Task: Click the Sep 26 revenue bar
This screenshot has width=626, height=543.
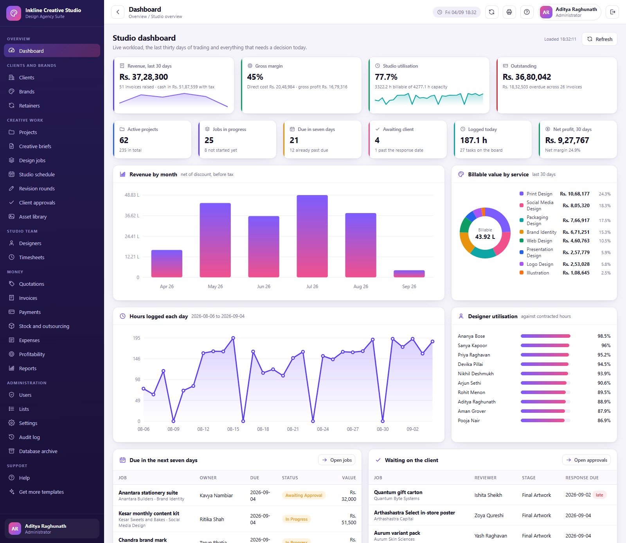Action: 409,274
